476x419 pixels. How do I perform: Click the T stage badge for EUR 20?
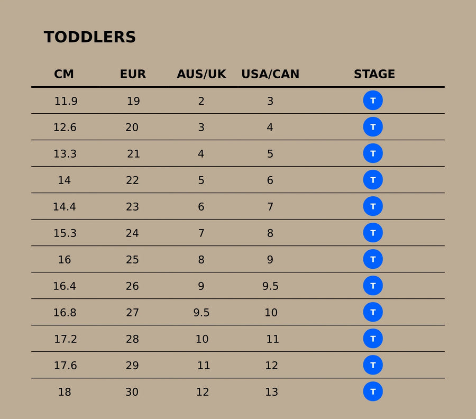[x=373, y=127]
